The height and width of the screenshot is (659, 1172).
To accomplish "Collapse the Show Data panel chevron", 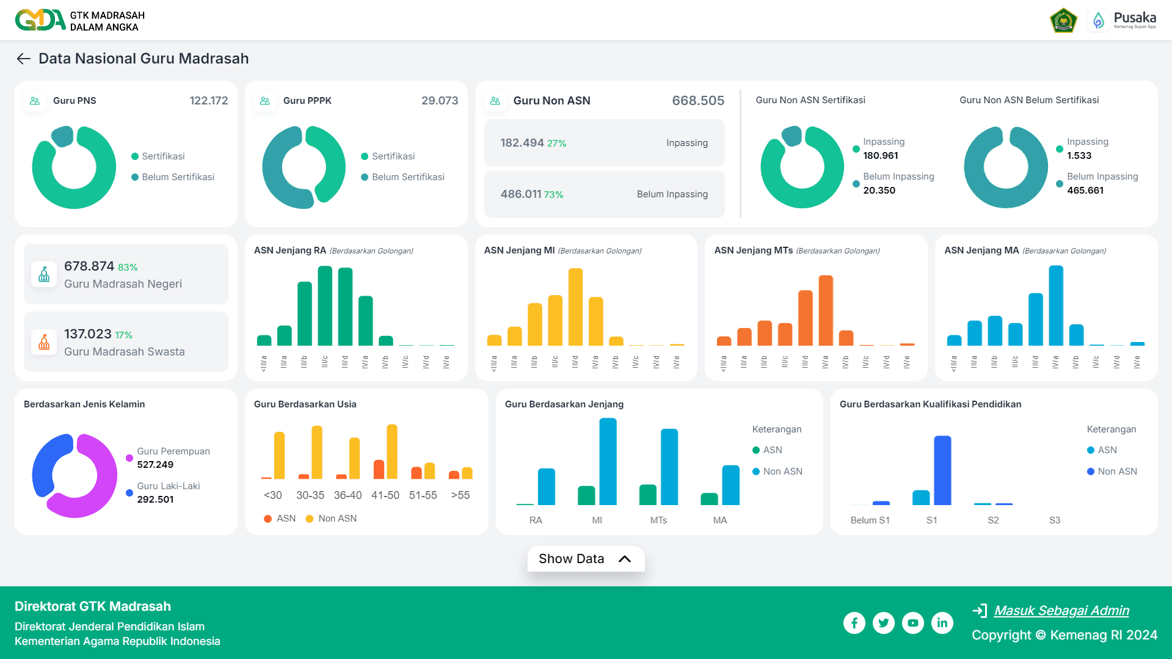I will coord(624,558).
